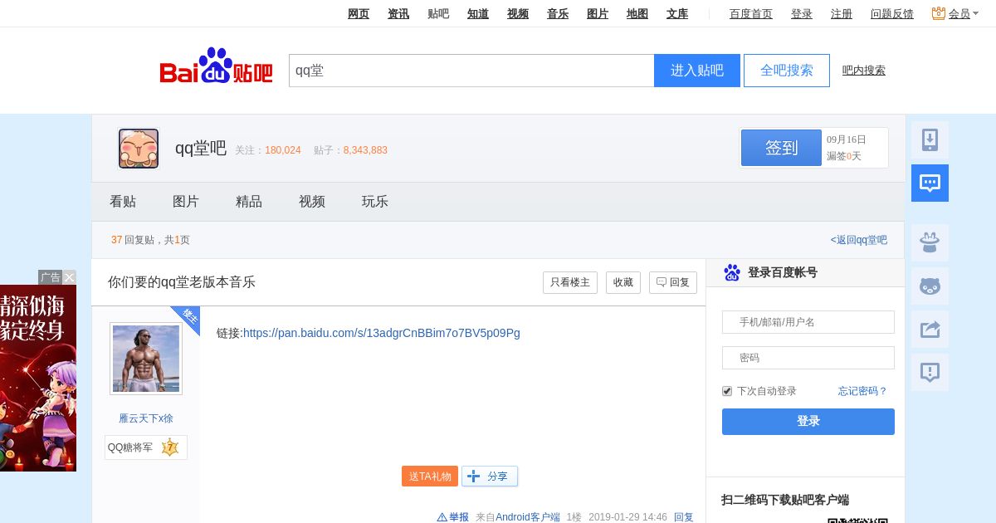
Task: Click the bear face sidebar icon
Action: point(930,286)
